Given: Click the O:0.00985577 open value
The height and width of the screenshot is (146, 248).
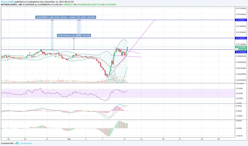Looking at the screenshot, I should click(67, 5).
